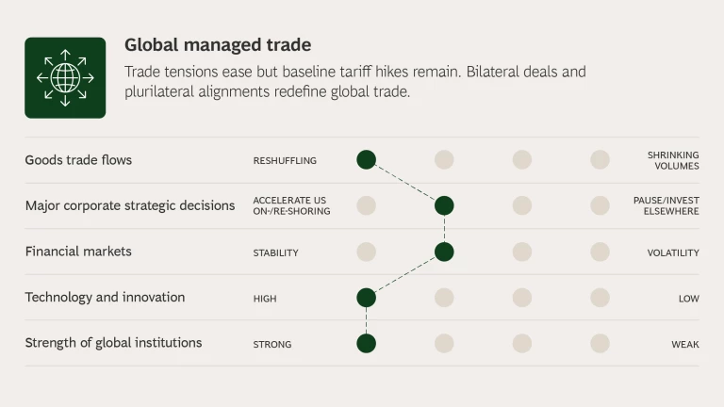
Task: Select second dot in Goods trade flows row
Action: coord(444,160)
